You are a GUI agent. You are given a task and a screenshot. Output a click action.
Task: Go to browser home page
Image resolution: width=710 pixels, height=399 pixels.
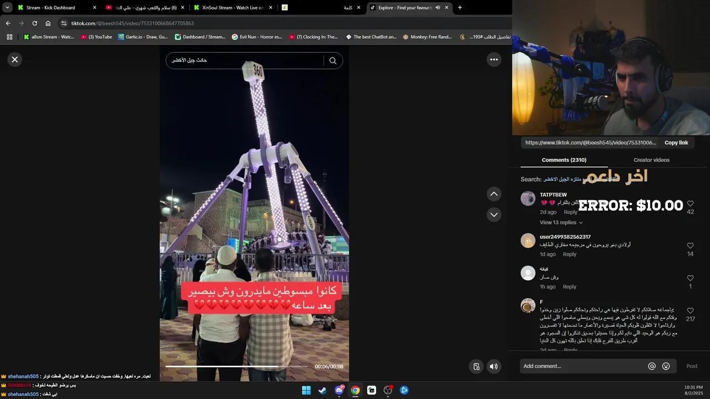coord(48,23)
